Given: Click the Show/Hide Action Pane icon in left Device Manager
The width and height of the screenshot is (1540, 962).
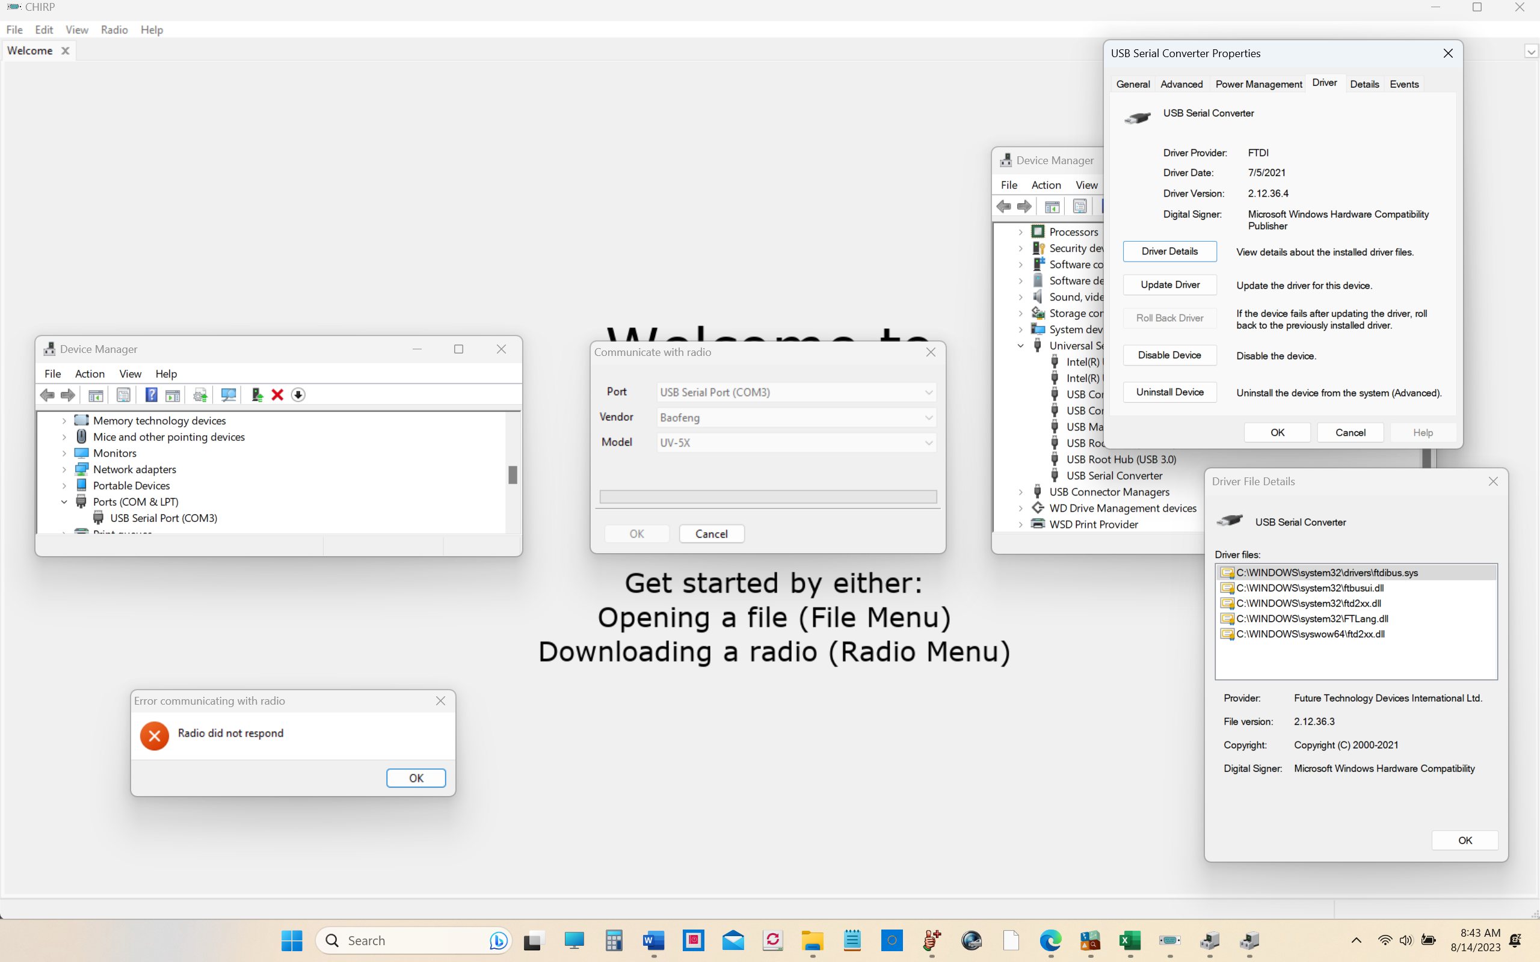Looking at the screenshot, I should click(x=173, y=395).
